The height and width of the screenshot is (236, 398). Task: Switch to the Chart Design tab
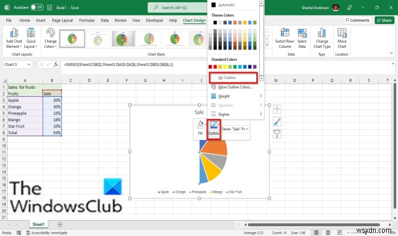pyautogui.click(x=194, y=20)
